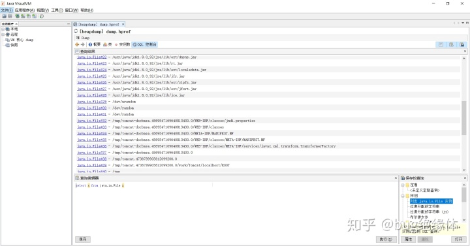Click the first toolbar icon (load snapshot)
Screen dimensions: 470x246
pos(4,16)
